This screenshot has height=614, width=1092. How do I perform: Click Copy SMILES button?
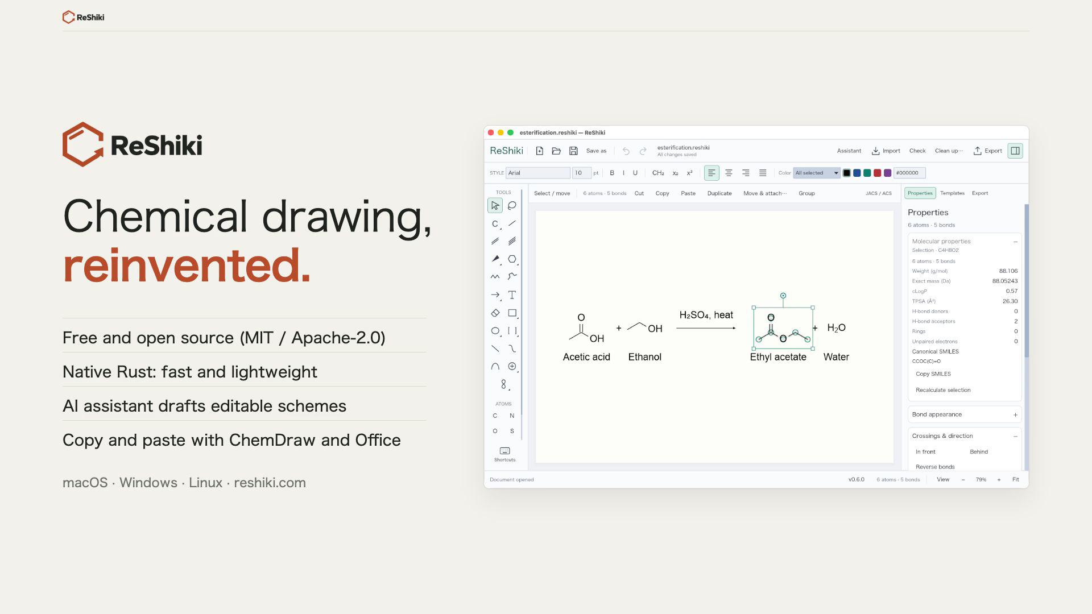[x=933, y=374]
